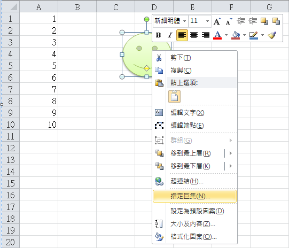Expand 移到最下層 submenu arrow
Image resolution: width=289 pixels, height=248 pixels.
tap(231, 166)
